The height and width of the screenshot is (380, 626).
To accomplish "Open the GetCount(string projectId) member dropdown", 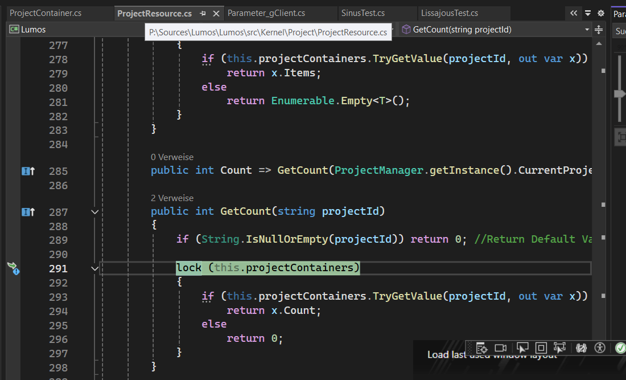I will pos(495,30).
